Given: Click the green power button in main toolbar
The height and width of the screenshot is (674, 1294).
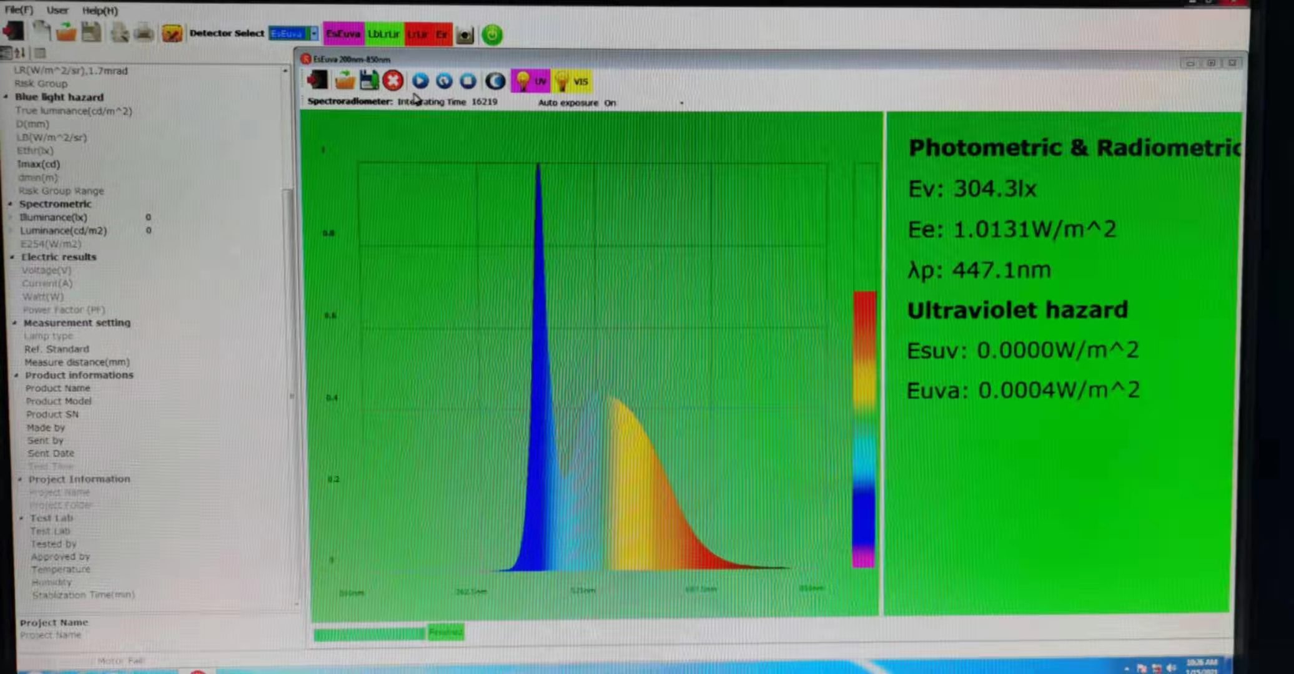Looking at the screenshot, I should [492, 35].
